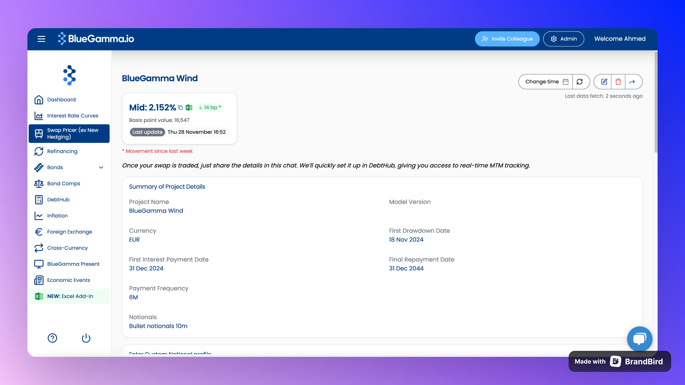Open the Admin settings menu
685x385 pixels.
(x=563, y=39)
